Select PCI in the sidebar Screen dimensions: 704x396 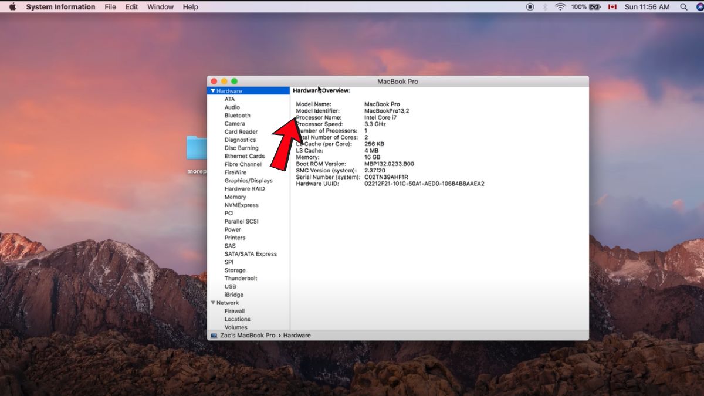pyautogui.click(x=229, y=214)
